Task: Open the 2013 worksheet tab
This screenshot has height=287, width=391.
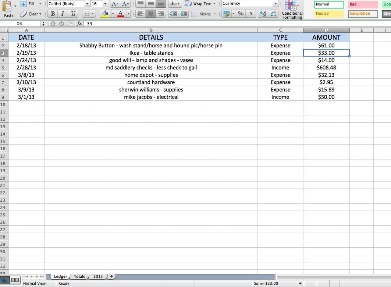Action: 98,276
